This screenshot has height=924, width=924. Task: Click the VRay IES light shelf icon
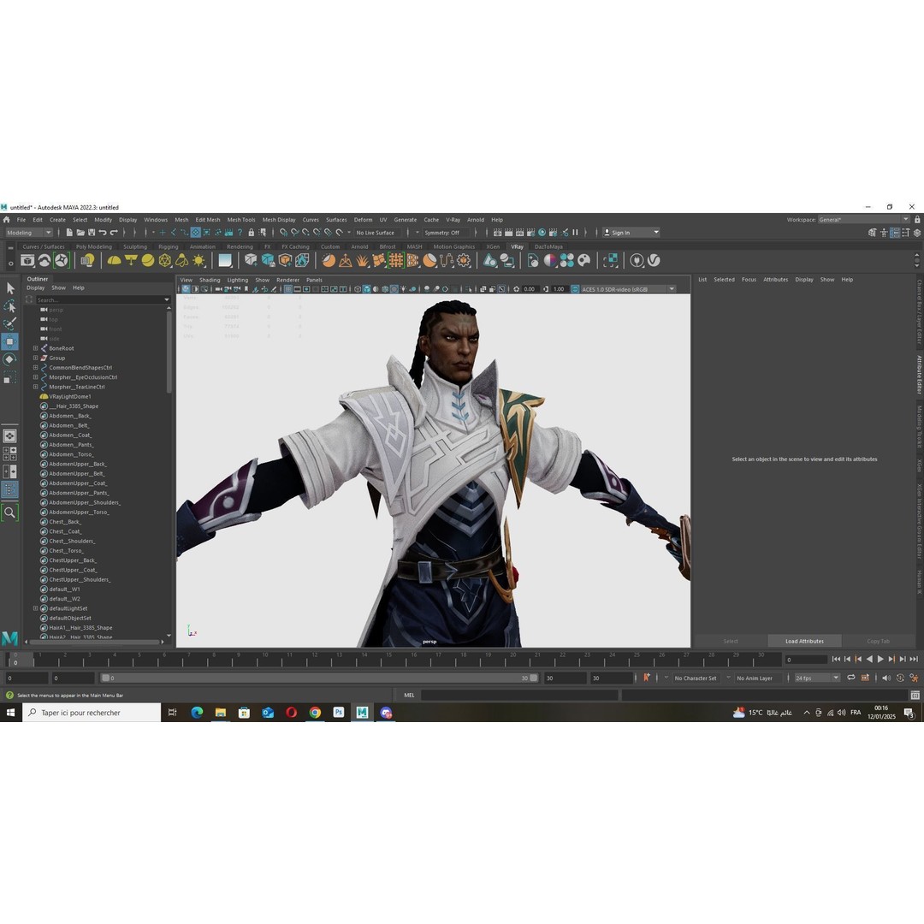coord(182,260)
